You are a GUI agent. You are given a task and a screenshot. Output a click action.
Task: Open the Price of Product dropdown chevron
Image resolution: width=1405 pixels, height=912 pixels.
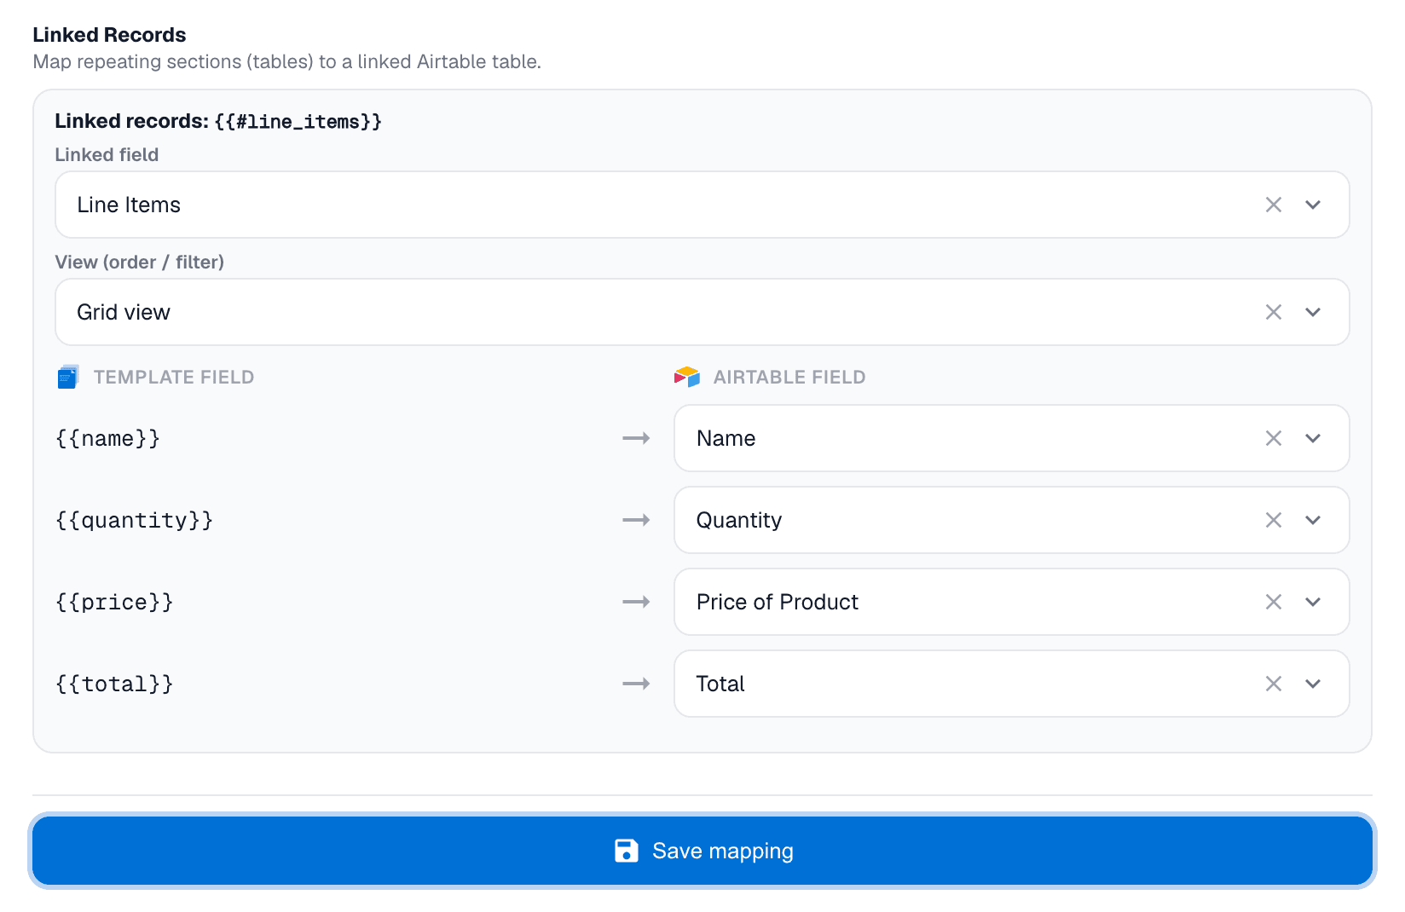tap(1313, 602)
